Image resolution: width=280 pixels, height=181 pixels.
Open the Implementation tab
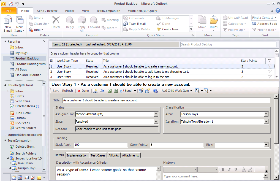pos(77,155)
